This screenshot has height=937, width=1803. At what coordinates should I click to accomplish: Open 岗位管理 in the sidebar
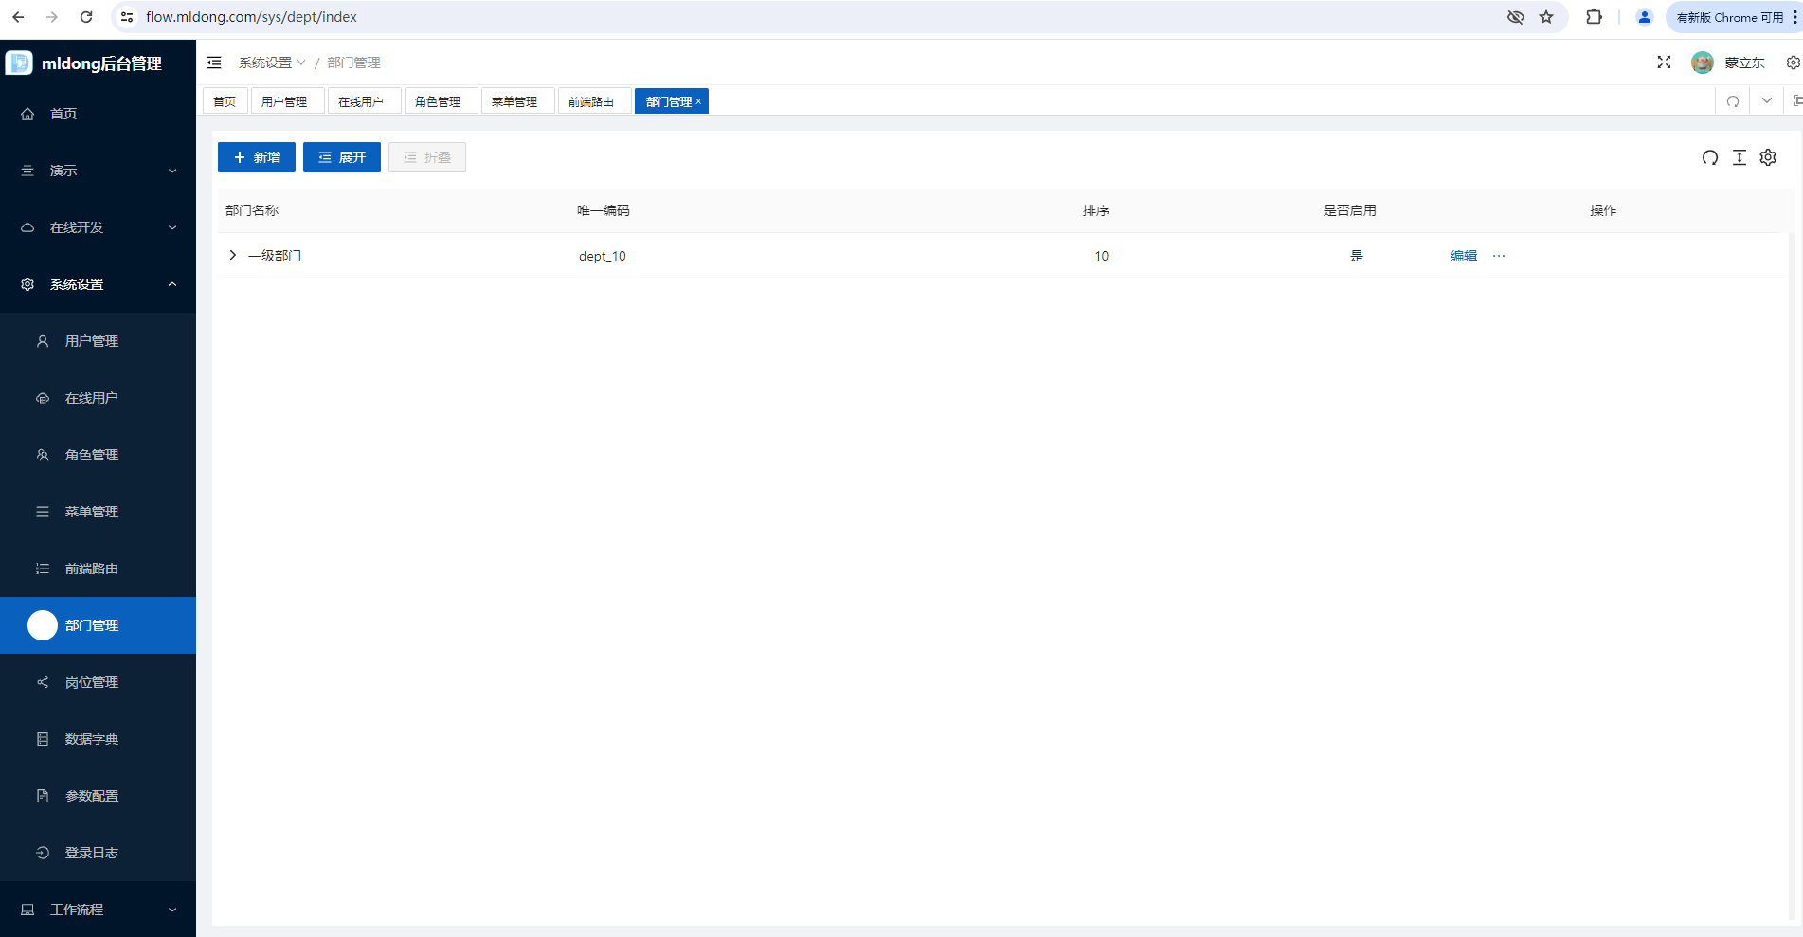98,682
